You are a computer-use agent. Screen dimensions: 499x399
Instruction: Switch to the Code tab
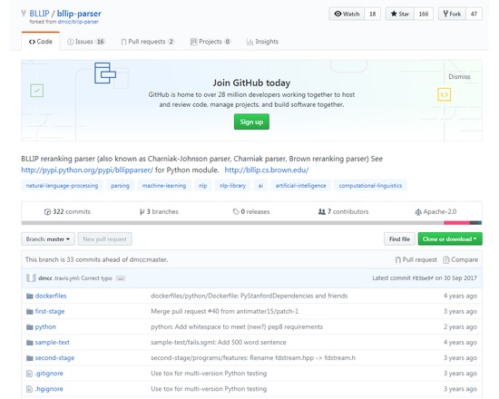tap(41, 42)
